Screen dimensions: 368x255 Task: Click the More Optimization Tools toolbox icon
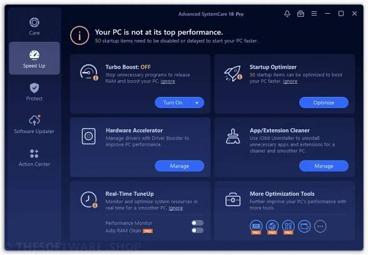tap(233, 199)
